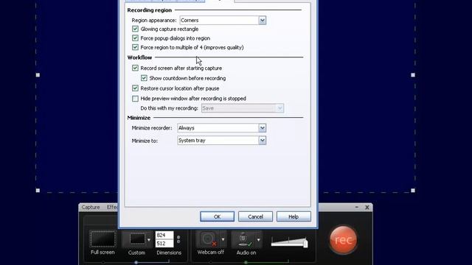Viewport: 472px width, 265px height.
Task: Toggle Record screen after starting capture
Action: (x=135, y=68)
